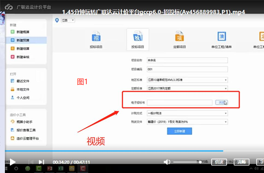
Task: Open the yellow Glodon taskbar icon
Action: [72, 168]
